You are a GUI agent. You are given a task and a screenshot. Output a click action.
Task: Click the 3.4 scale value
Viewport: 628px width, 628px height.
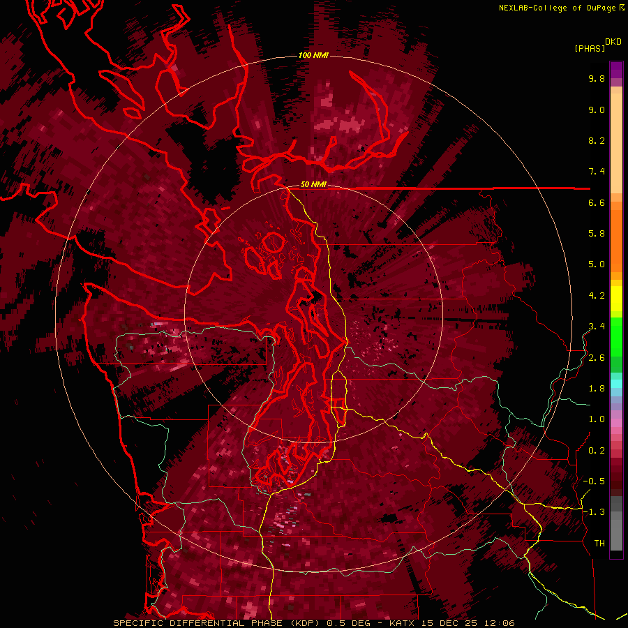597,327
